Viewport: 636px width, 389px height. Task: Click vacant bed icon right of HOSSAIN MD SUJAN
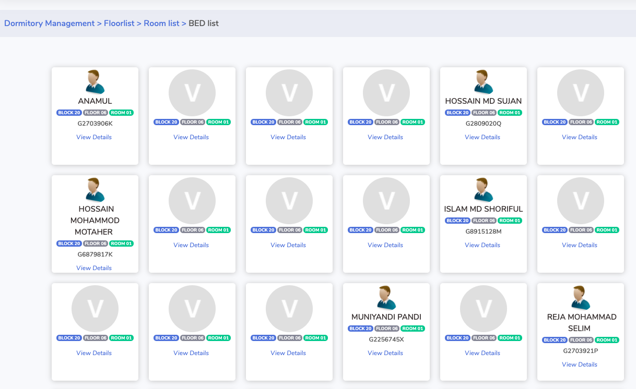click(x=580, y=93)
